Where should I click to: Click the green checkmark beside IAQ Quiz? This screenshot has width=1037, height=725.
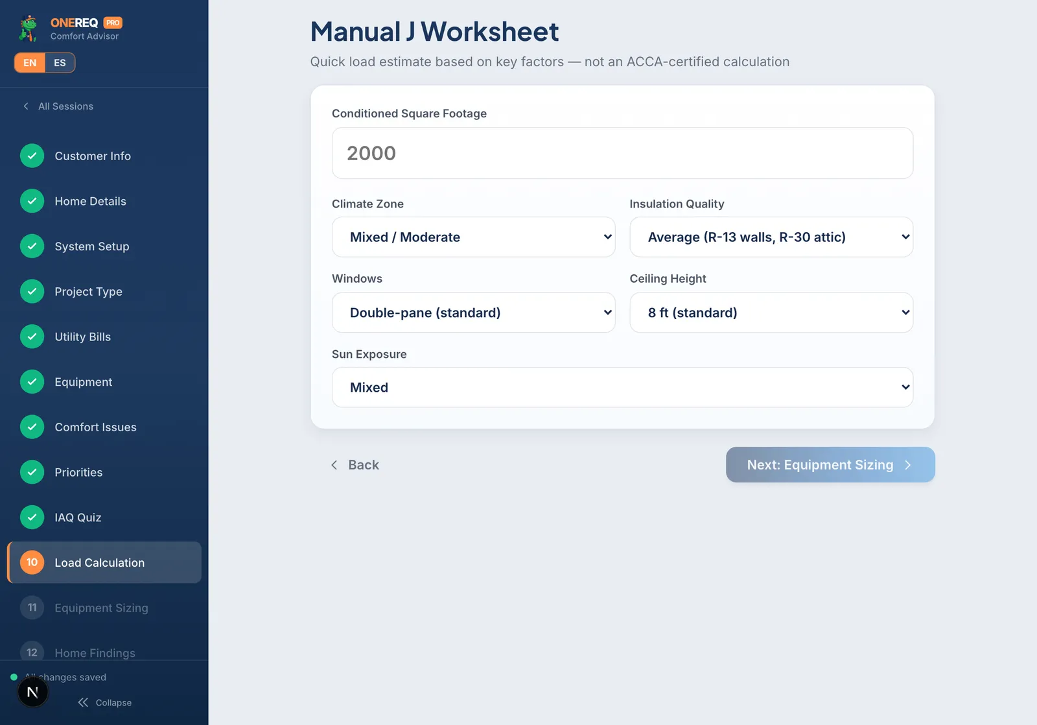click(x=32, y=517)
